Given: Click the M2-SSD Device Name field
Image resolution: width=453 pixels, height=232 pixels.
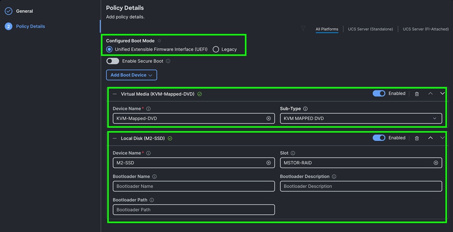Looking at the screenshot, I should (194, 163).
